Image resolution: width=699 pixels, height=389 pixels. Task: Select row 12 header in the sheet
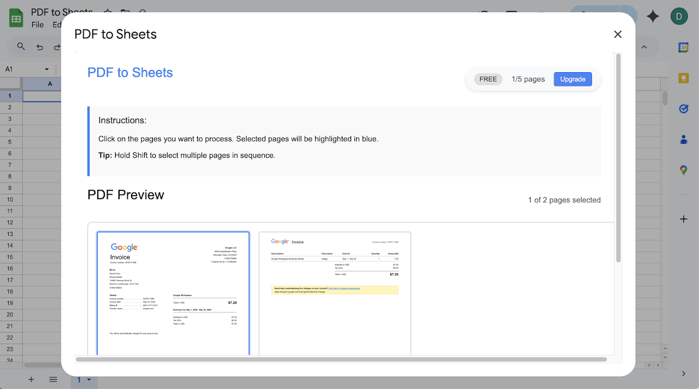[x=10, y=222]
